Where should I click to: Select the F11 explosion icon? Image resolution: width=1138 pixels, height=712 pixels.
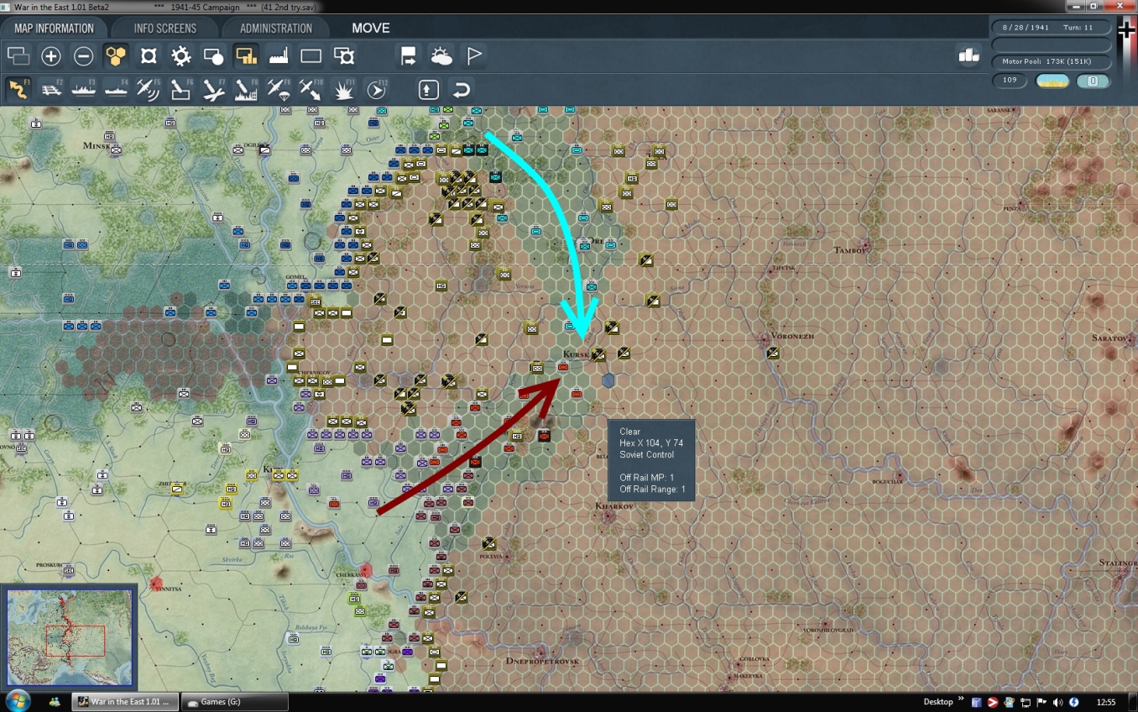click(x=344, y=89)
